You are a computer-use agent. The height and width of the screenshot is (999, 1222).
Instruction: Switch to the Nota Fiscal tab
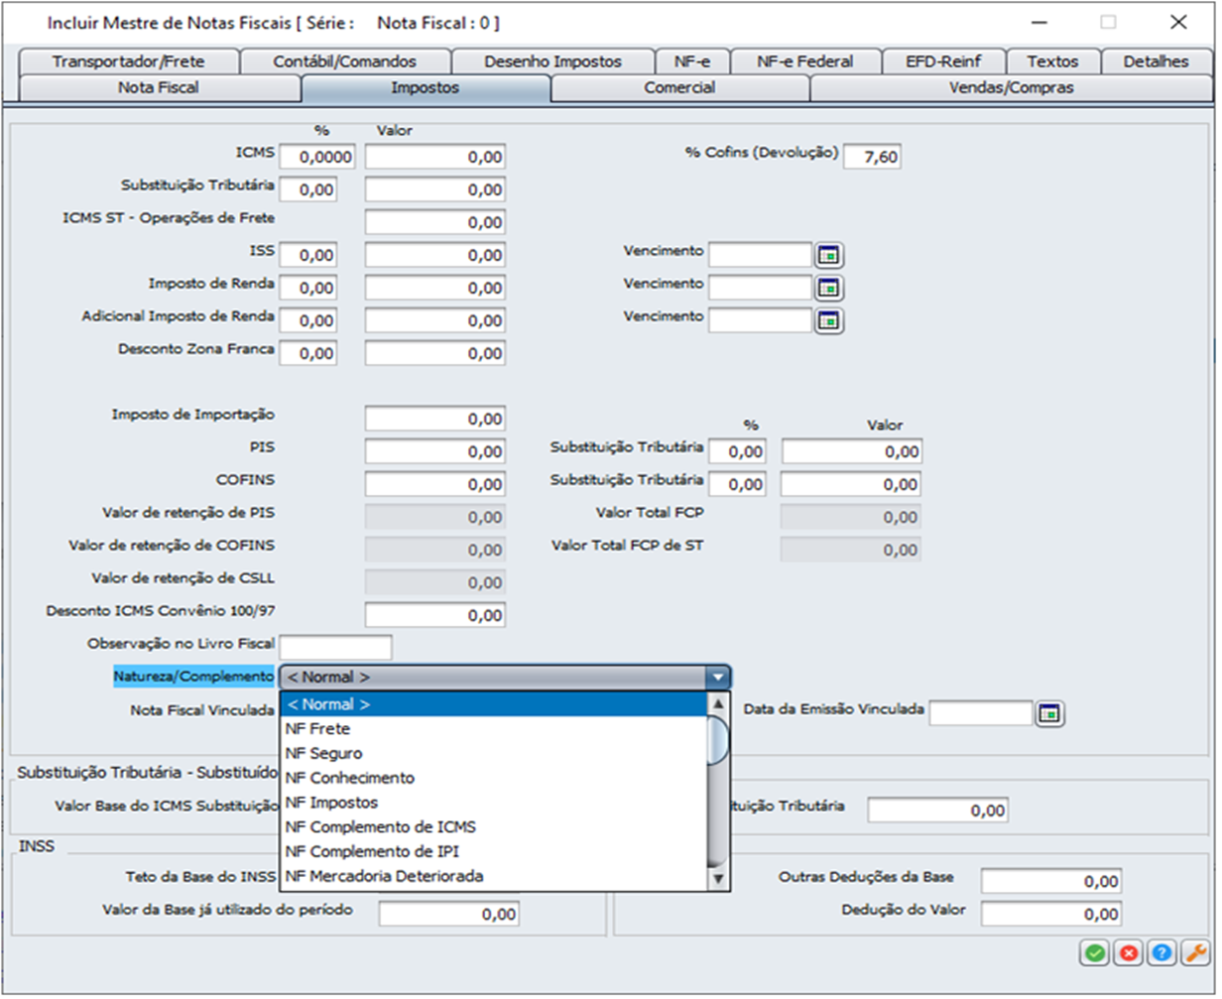pos(159,87)
